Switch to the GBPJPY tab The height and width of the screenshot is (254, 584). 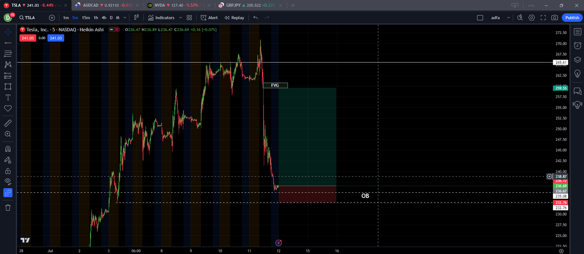tap(251, 5)
